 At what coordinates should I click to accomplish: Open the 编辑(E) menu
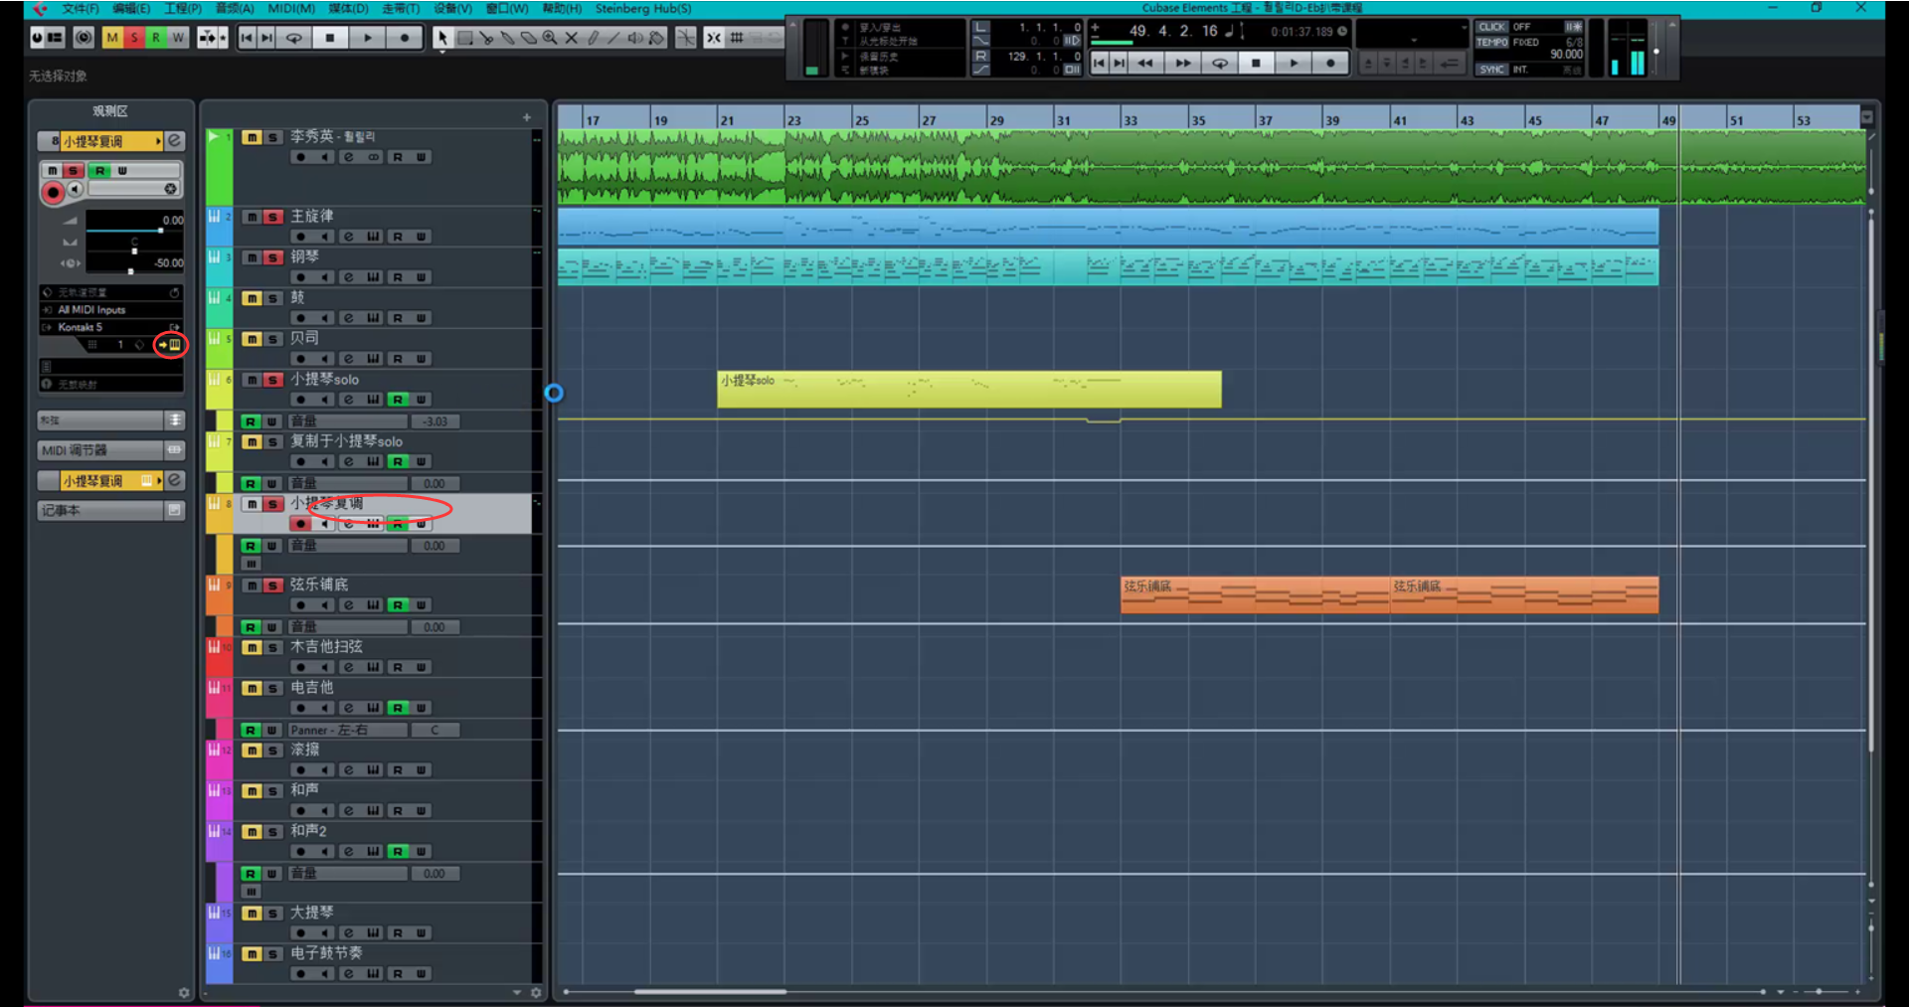pyautogui.click(x=131, y=9)
